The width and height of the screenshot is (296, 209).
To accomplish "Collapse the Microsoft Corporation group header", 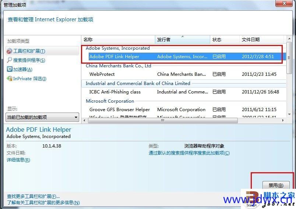I will pos(110,101).
